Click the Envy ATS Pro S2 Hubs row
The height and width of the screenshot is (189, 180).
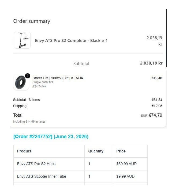click(x=81, y=164)
